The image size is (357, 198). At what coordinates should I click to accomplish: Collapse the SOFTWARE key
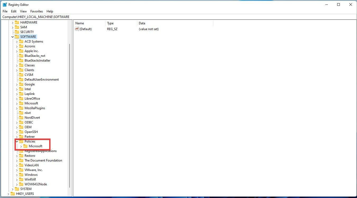[12, 37]
